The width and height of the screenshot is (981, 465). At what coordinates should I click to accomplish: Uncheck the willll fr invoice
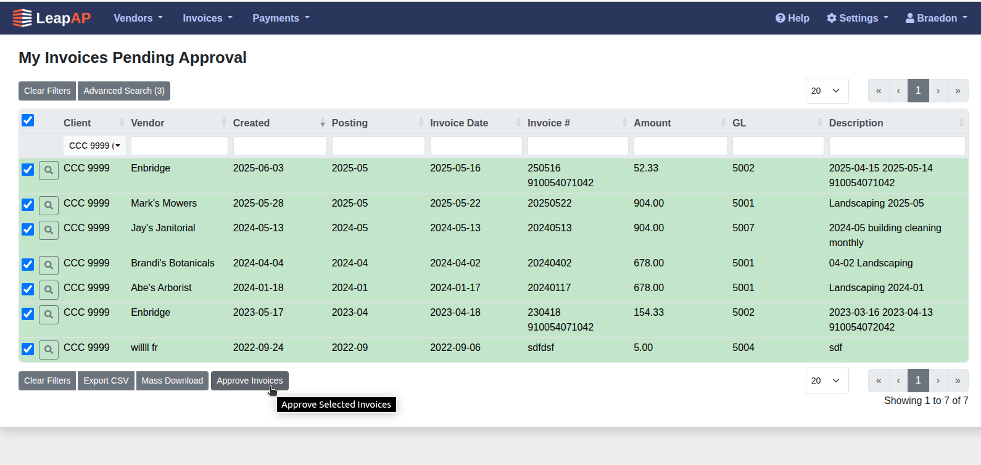point(28,349)
